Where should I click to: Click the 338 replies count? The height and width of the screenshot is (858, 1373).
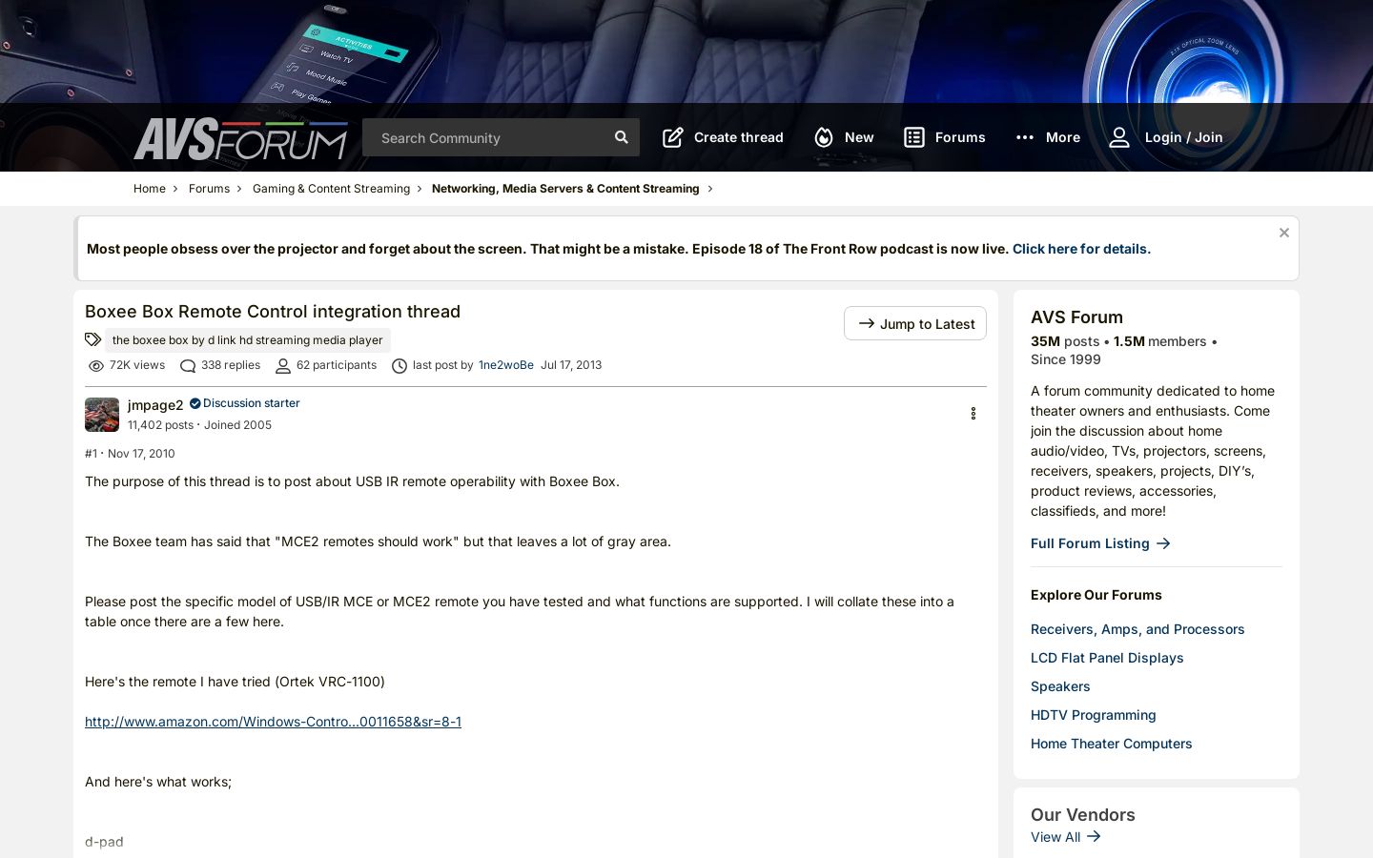pos(231,365)
